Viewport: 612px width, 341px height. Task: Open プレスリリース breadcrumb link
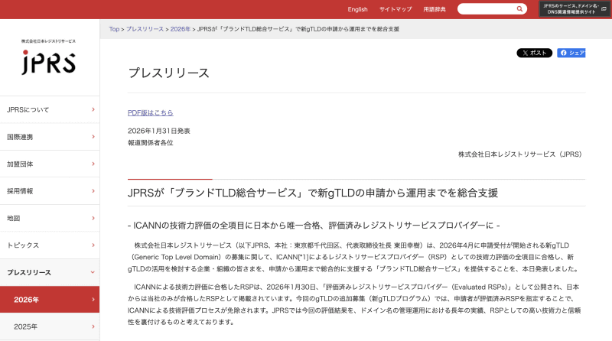pyautogui.click(x=145, y=29)
